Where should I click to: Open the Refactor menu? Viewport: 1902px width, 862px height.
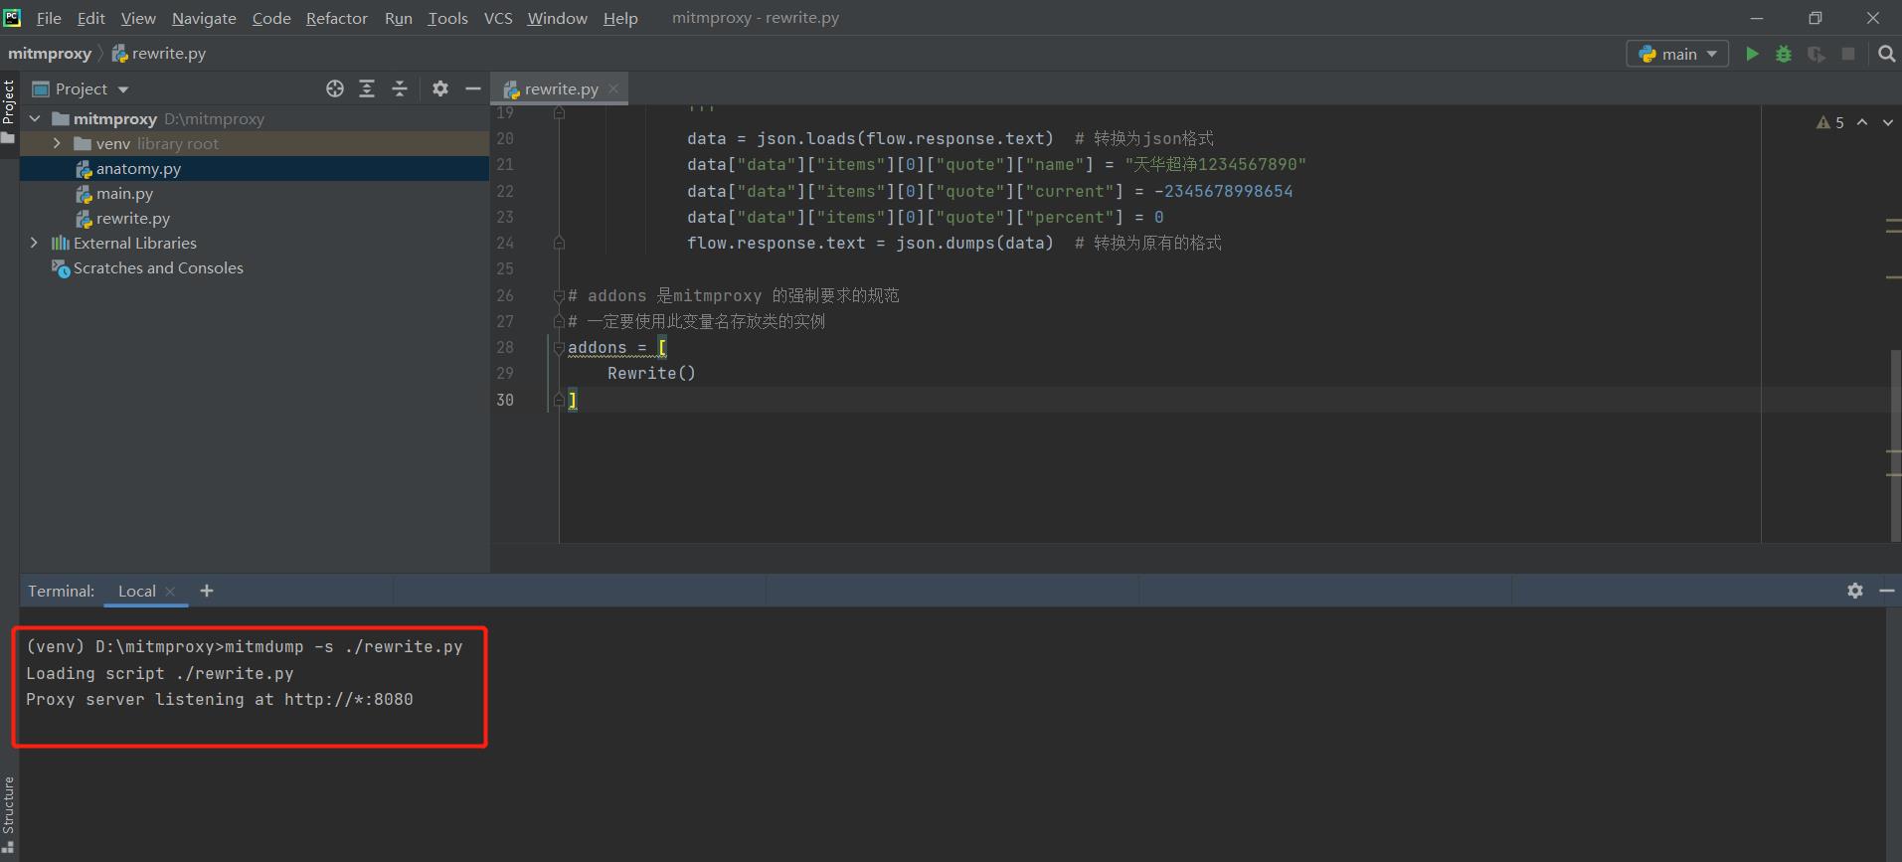click(337, 18)
